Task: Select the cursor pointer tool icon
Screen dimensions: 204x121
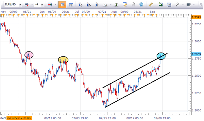Action: 97,5
